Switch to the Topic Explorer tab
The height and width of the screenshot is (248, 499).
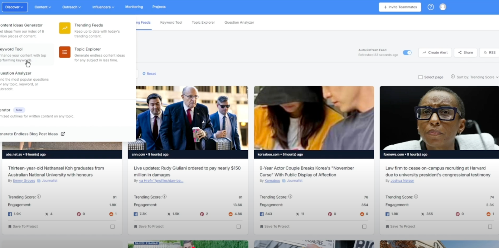tap(203, 22)
